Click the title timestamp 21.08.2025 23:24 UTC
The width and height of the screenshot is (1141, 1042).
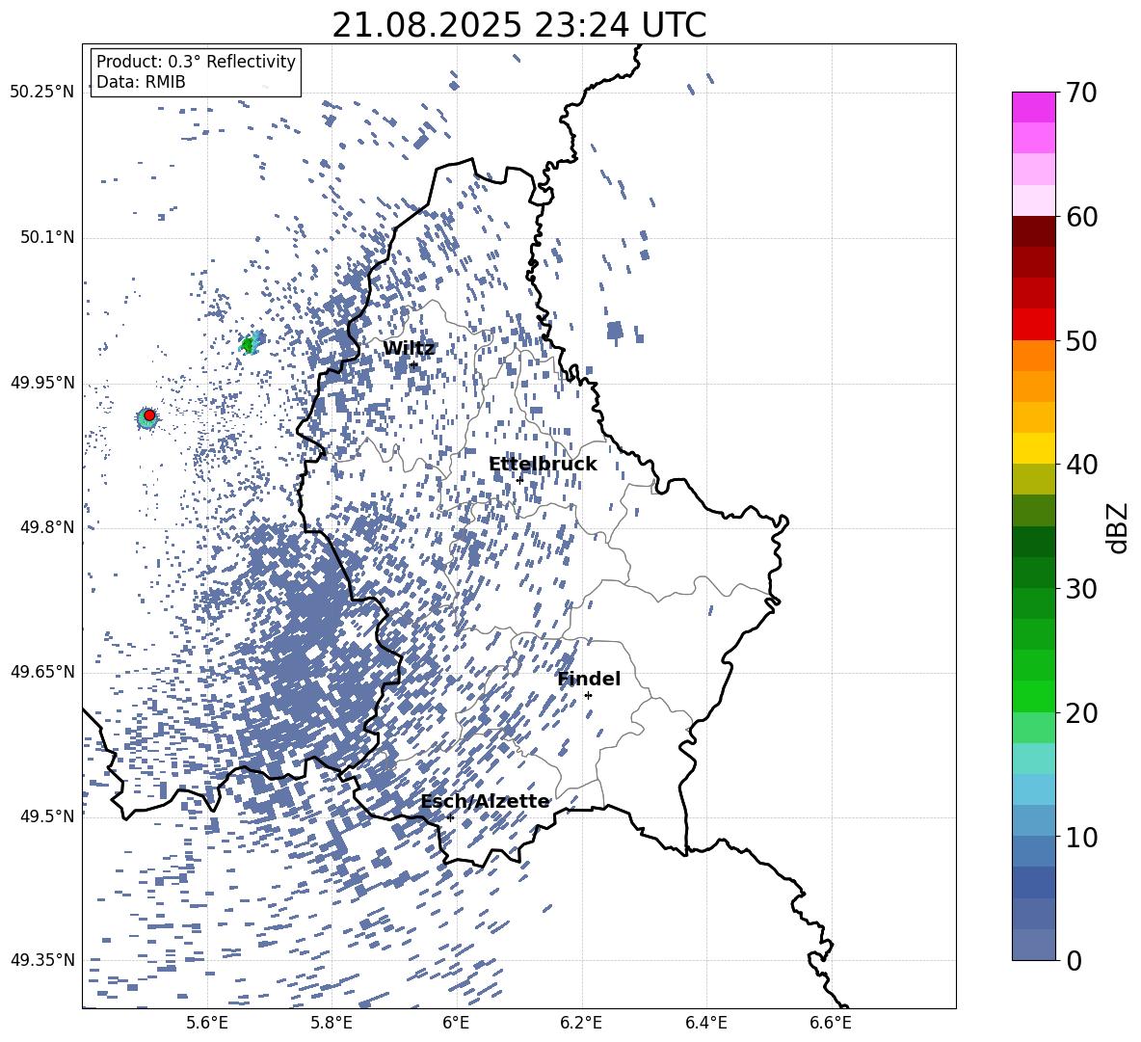[518, 25]
